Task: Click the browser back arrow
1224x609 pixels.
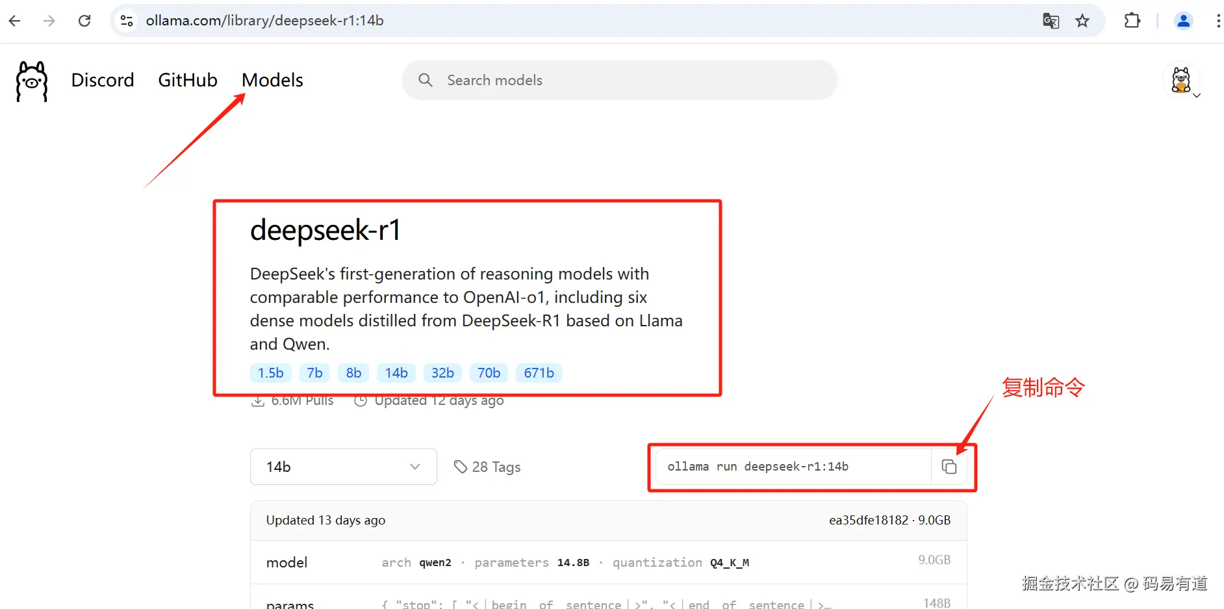Action: pyautogui.click(x=15, y=21)
